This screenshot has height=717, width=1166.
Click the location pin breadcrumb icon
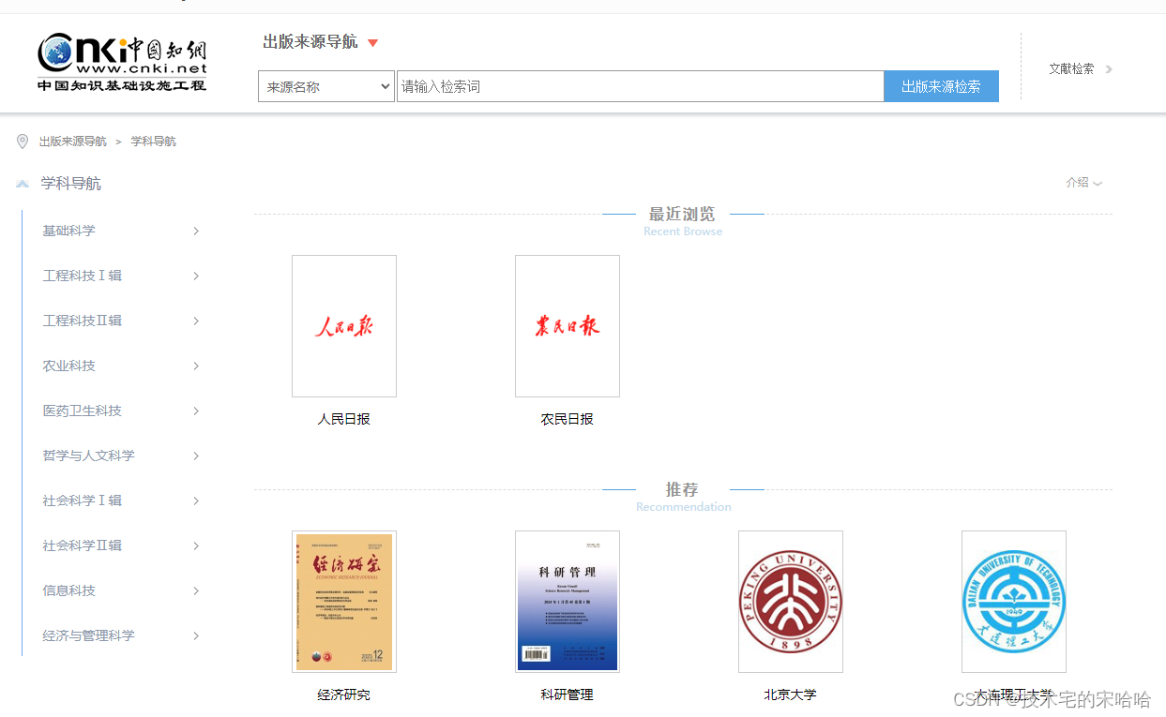23,142
